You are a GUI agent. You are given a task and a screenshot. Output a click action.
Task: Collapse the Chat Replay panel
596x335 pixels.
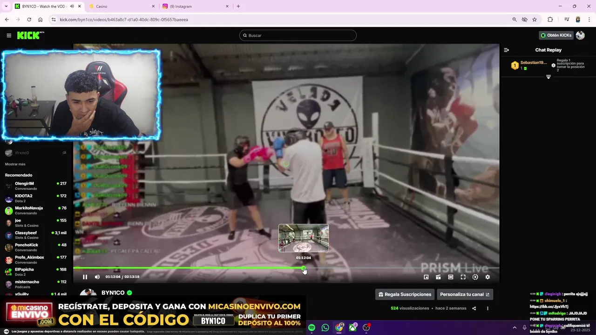click(x=507, y=50)
